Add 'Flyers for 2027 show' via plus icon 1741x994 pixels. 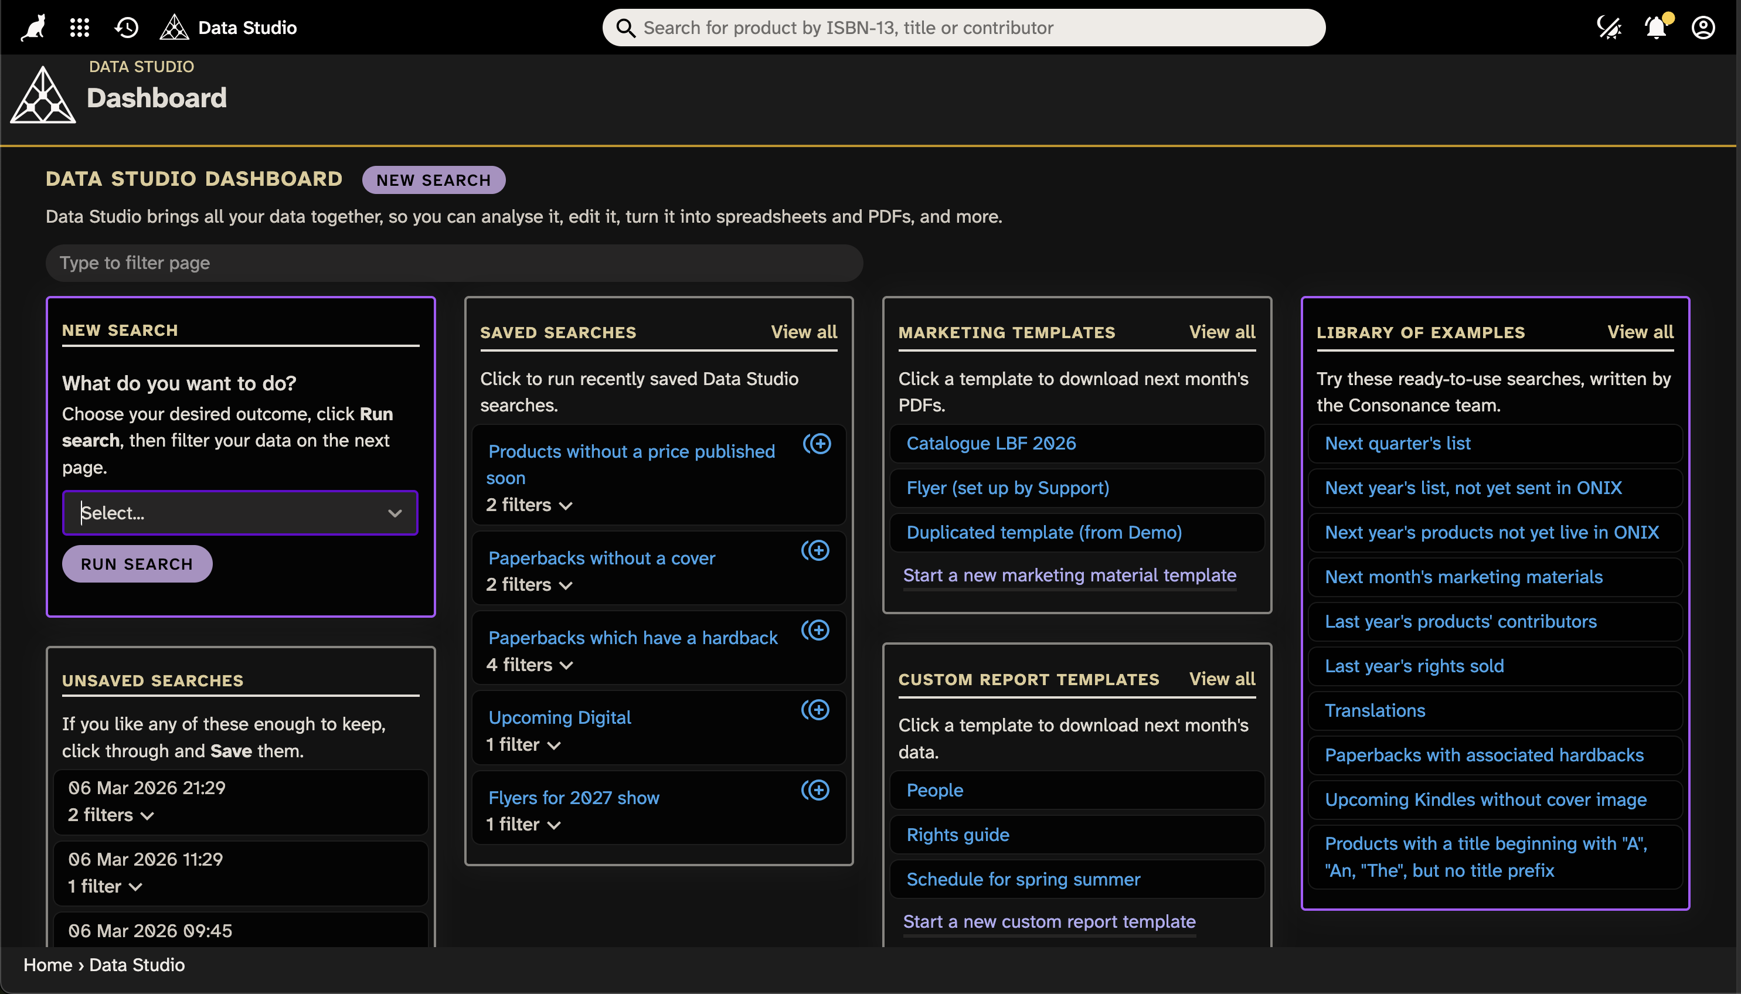click(x=817, y=791)
